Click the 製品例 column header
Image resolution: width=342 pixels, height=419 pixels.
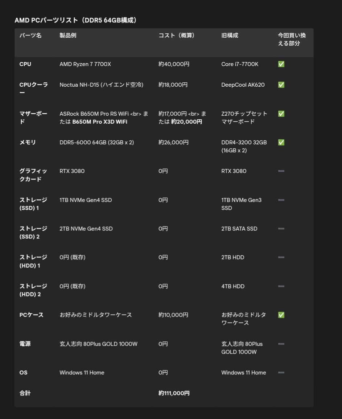(x=68, y=36)
